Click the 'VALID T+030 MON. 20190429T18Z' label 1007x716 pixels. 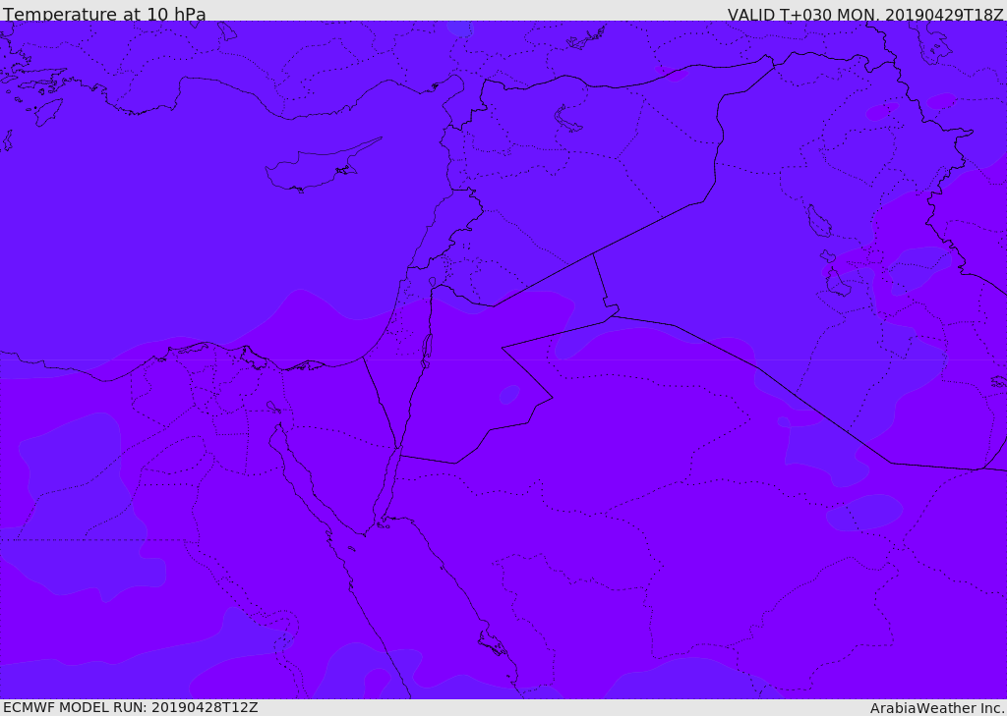[865, 14]
